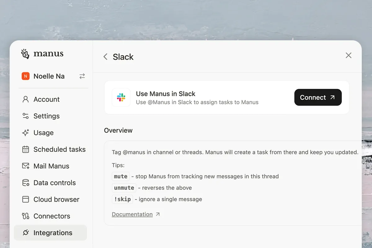Click the Usage sparkle icon
372x248 pixels.
click(x=25, y=133)
